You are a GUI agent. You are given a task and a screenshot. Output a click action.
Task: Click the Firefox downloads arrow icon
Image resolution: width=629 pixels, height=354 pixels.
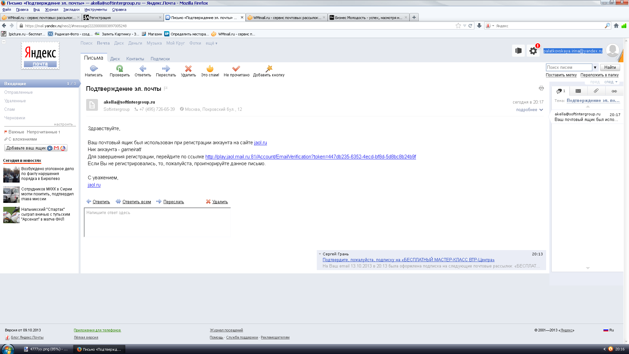pos(479,26)
